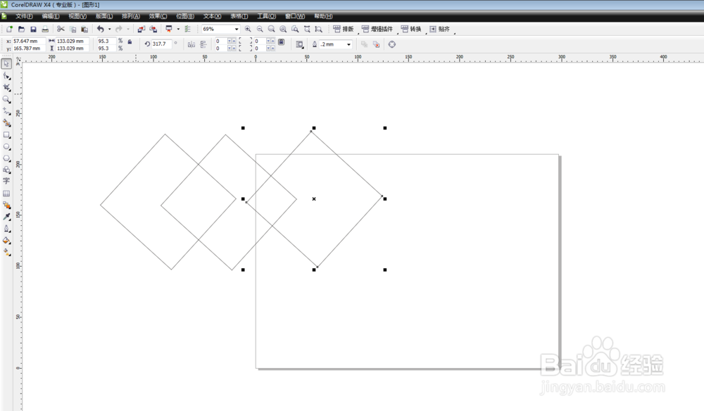Select the Eyedropper tool

pos(6,217)
